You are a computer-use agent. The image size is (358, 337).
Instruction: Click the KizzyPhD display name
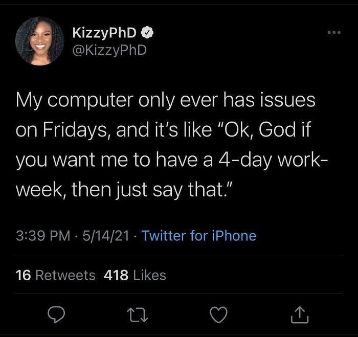pyautogui.click(x=105, y=34)
